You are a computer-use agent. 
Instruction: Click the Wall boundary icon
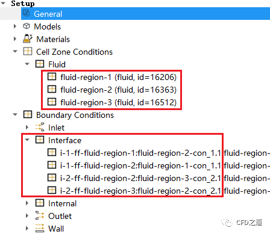(40, 228)
